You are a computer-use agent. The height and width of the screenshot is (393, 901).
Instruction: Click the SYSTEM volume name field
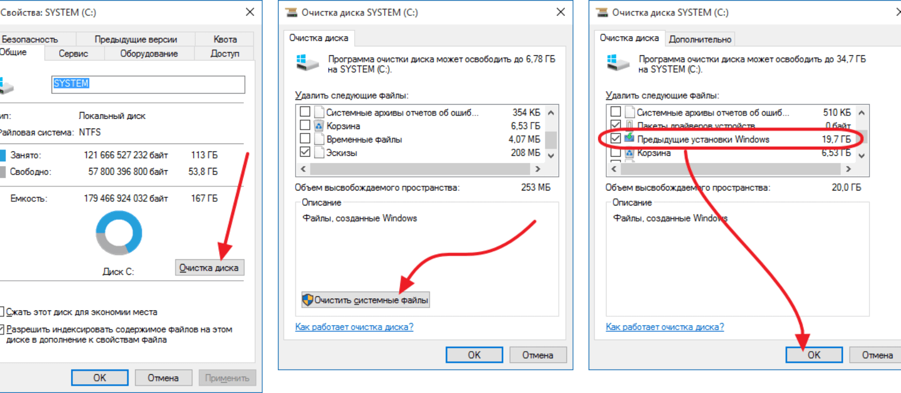point(148,84)
